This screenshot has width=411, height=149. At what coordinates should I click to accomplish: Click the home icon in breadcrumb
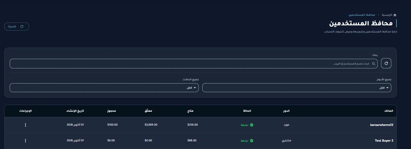pos(395,15)
